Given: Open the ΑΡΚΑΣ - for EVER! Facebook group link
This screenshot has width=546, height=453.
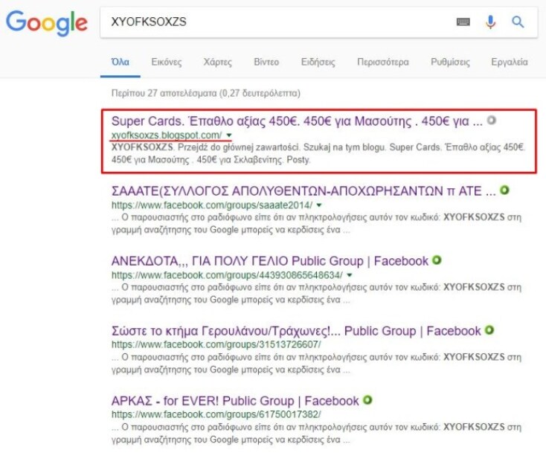Looking at the screenshot, I should (x=234, y=401).
